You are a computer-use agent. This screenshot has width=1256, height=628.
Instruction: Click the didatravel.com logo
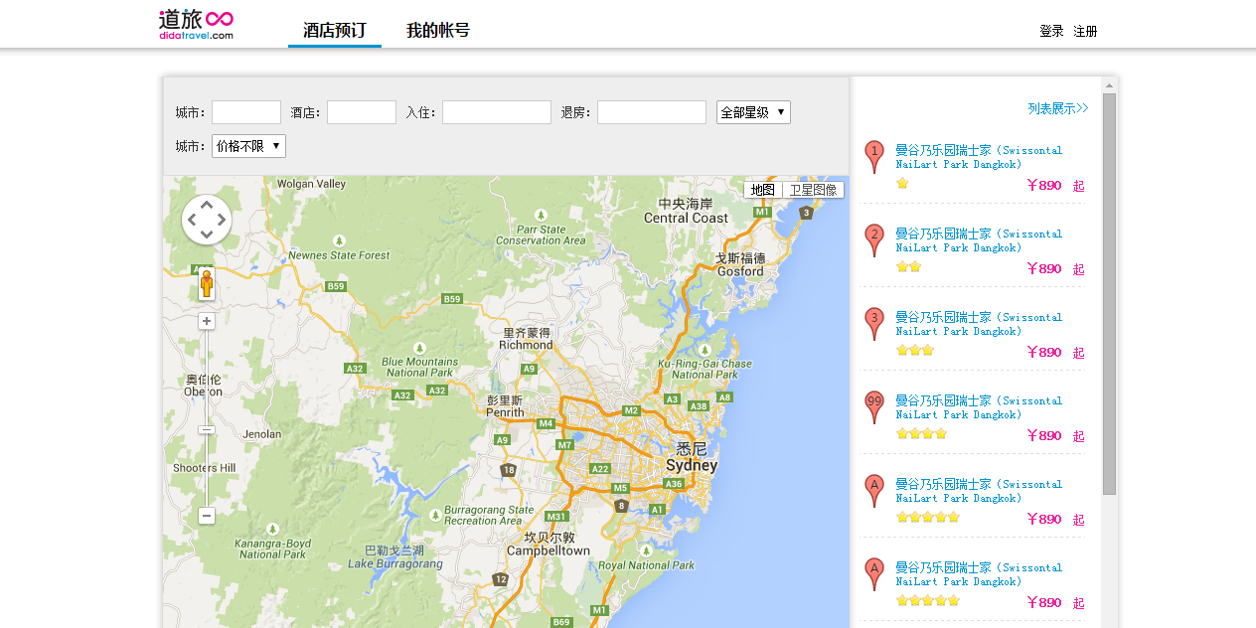point(196,25)
